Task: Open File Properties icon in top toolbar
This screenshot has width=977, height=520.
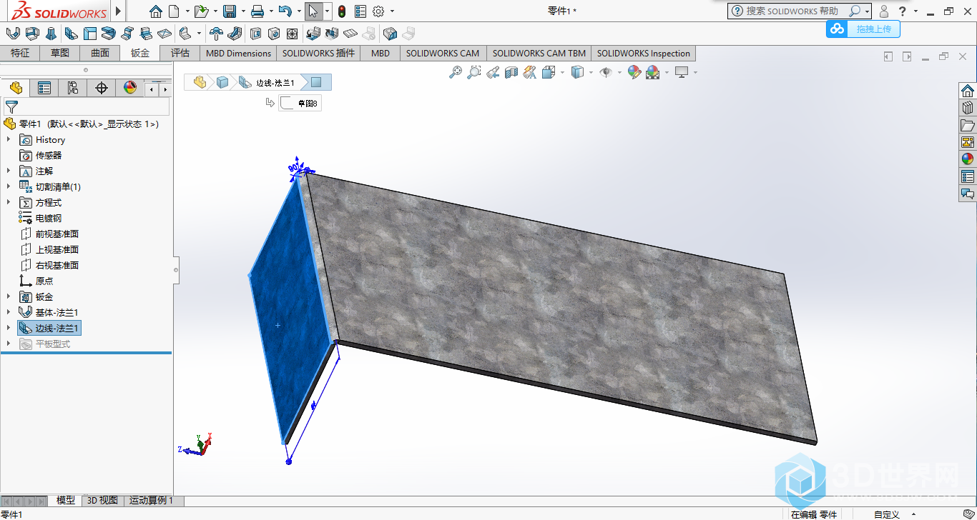Action: (x=360, y=11)
